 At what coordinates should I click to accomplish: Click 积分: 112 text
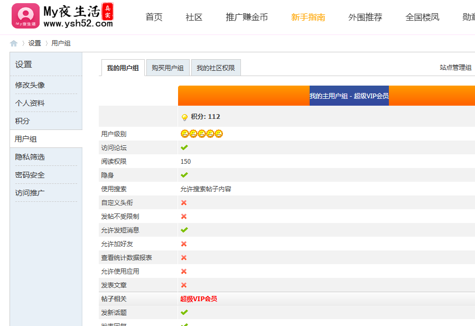click(206, 117)
